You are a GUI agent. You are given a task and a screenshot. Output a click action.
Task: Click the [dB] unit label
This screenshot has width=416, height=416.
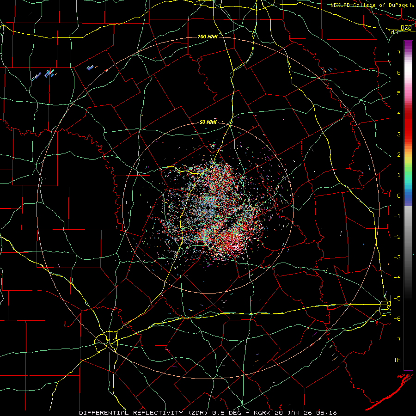(395, 32)
